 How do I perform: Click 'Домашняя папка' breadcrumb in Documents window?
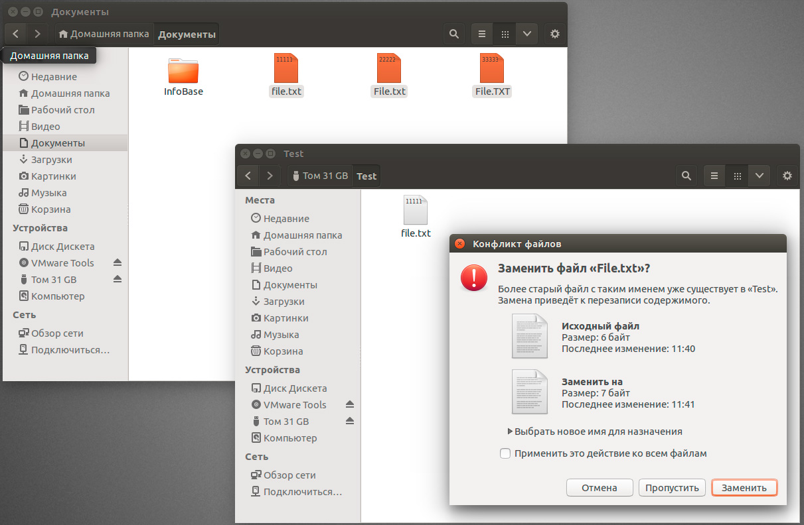click(105, 34)
